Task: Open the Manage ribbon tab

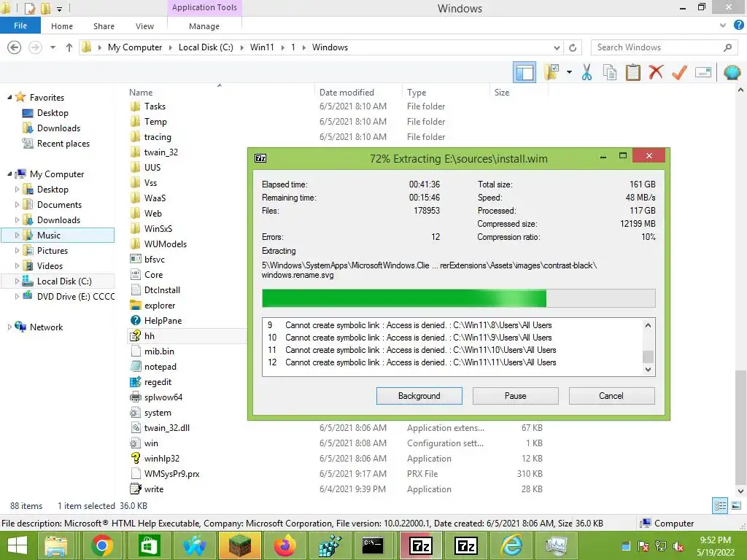Action: (x=204, y=26)
